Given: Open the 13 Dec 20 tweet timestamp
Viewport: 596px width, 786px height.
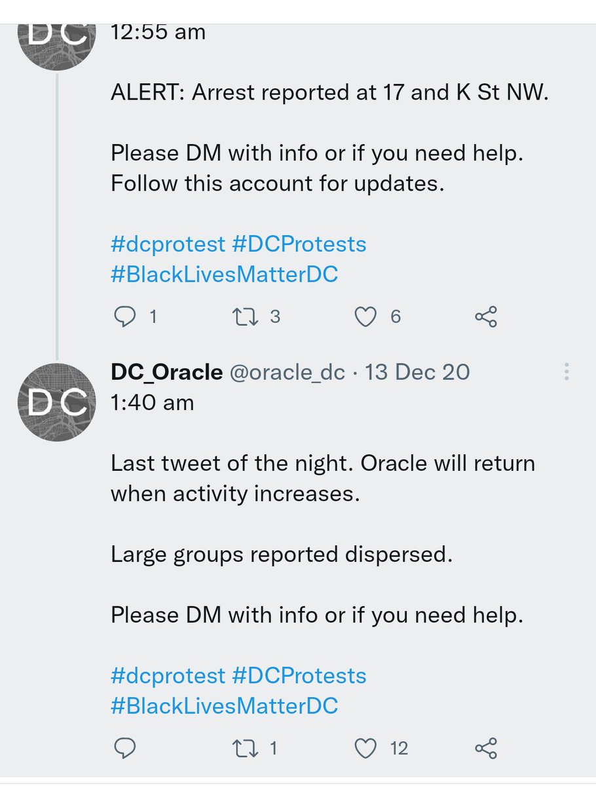Looking at the screenshot, I should (417, 372).
